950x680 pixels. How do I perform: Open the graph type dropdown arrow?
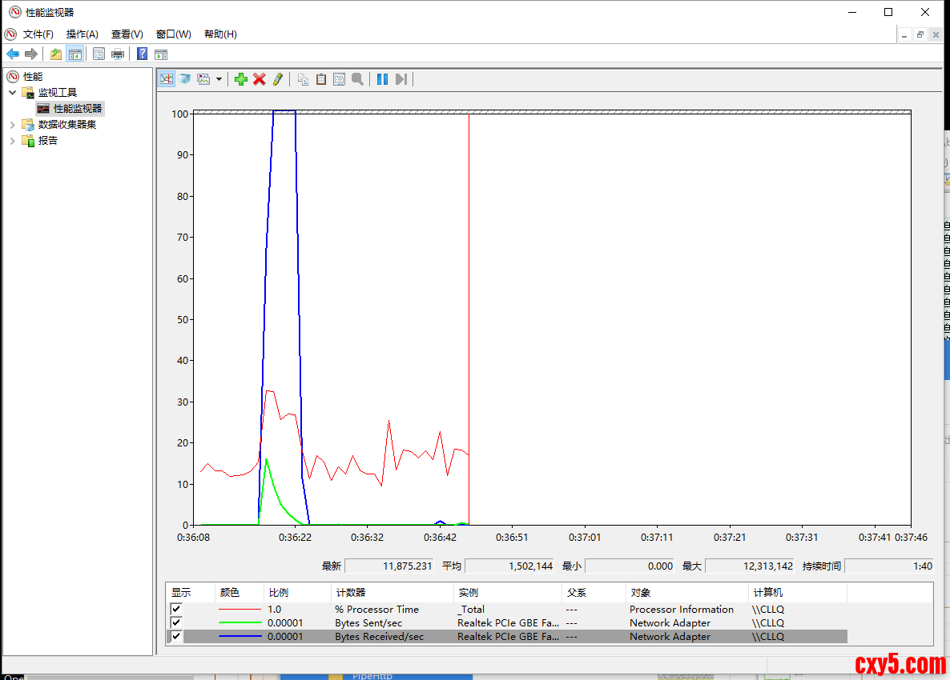[219, 79]
